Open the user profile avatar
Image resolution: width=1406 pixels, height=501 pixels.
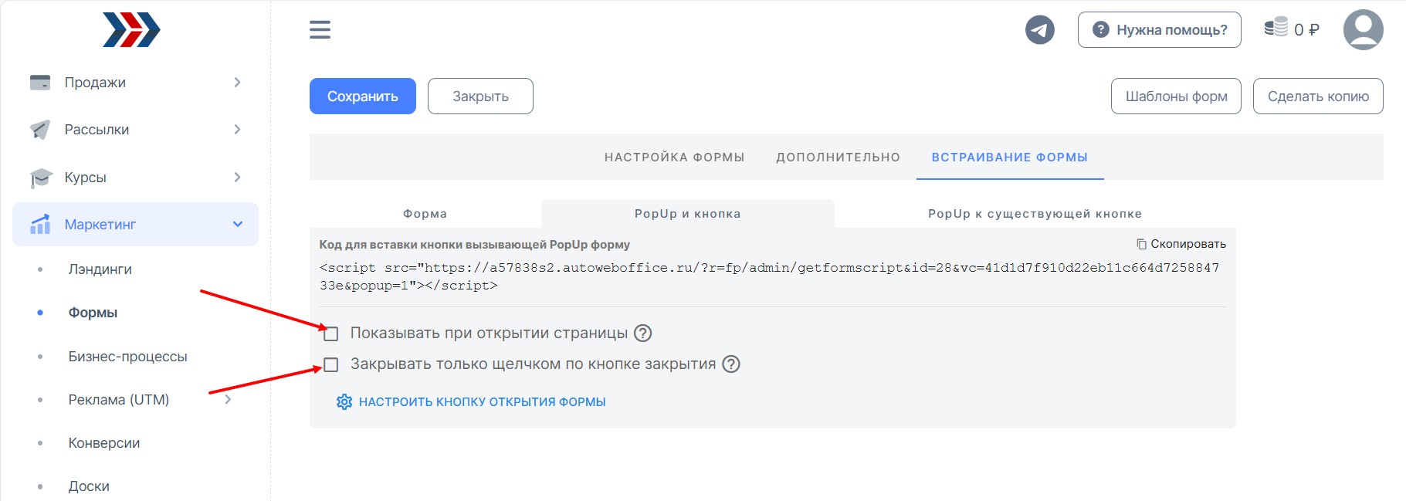pyautogui.click(x=1363, y=29)
